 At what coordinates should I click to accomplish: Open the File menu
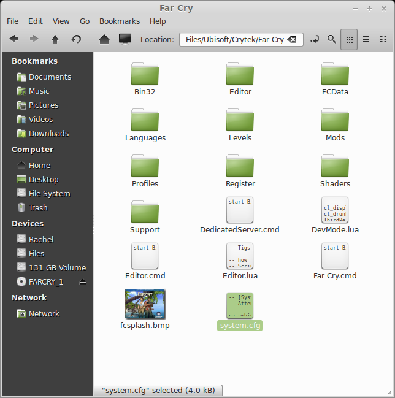(12, 21)
